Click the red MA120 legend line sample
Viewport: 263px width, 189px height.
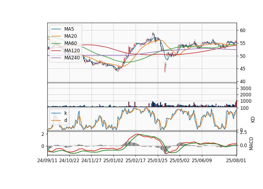(56, 51)
